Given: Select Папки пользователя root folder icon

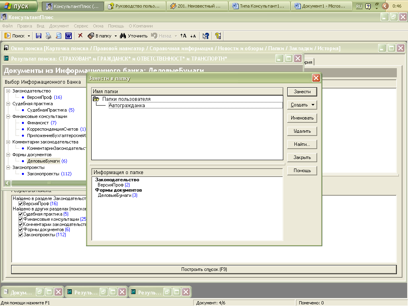Looking at the screenshot, I should pyautogui.click(x=96, y=99).
